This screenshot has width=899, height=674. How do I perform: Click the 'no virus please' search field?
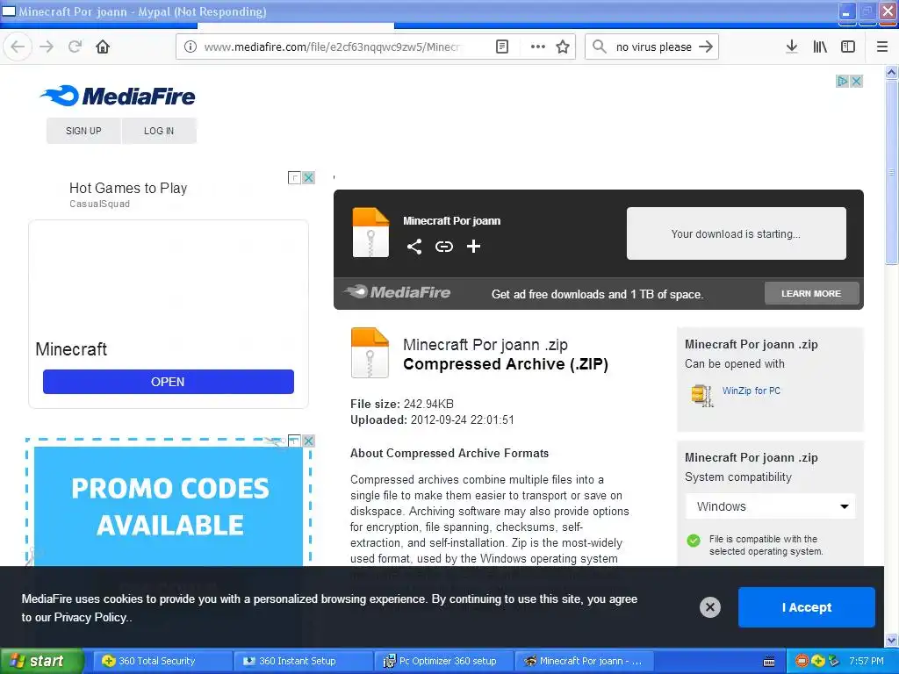653,47
